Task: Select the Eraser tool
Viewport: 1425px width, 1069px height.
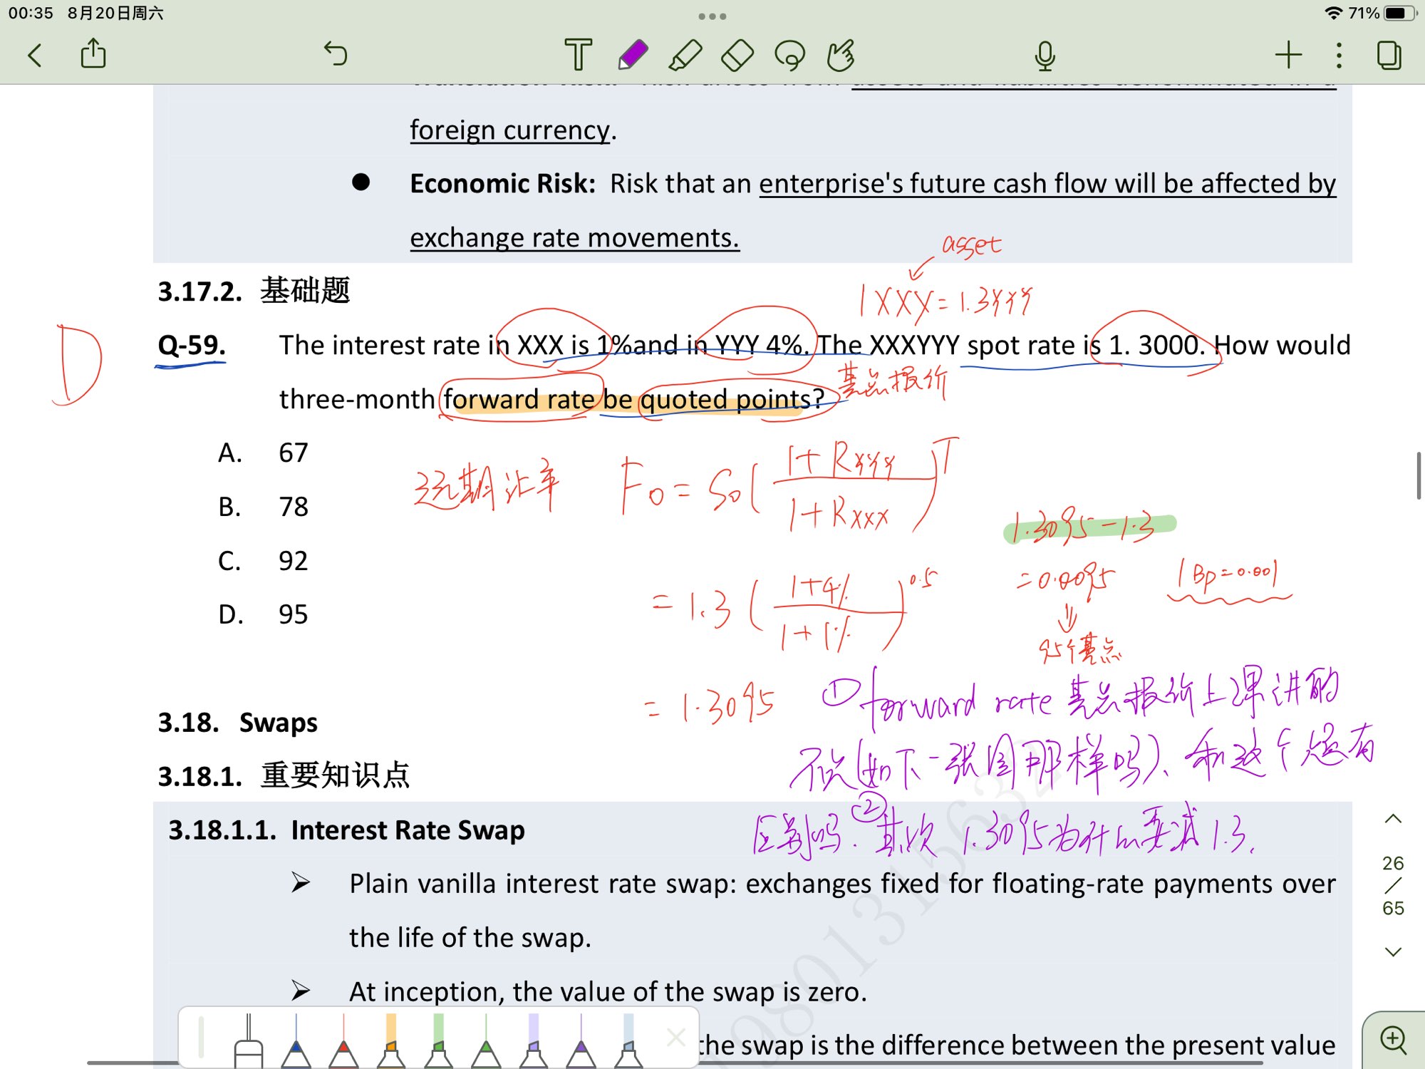Action: [x=737, y=55]
